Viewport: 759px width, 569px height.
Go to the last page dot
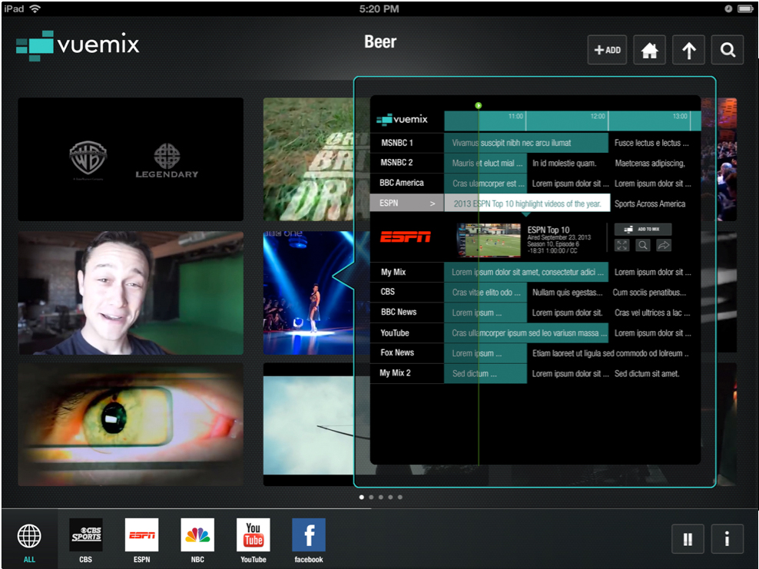[x=399, y=497]
